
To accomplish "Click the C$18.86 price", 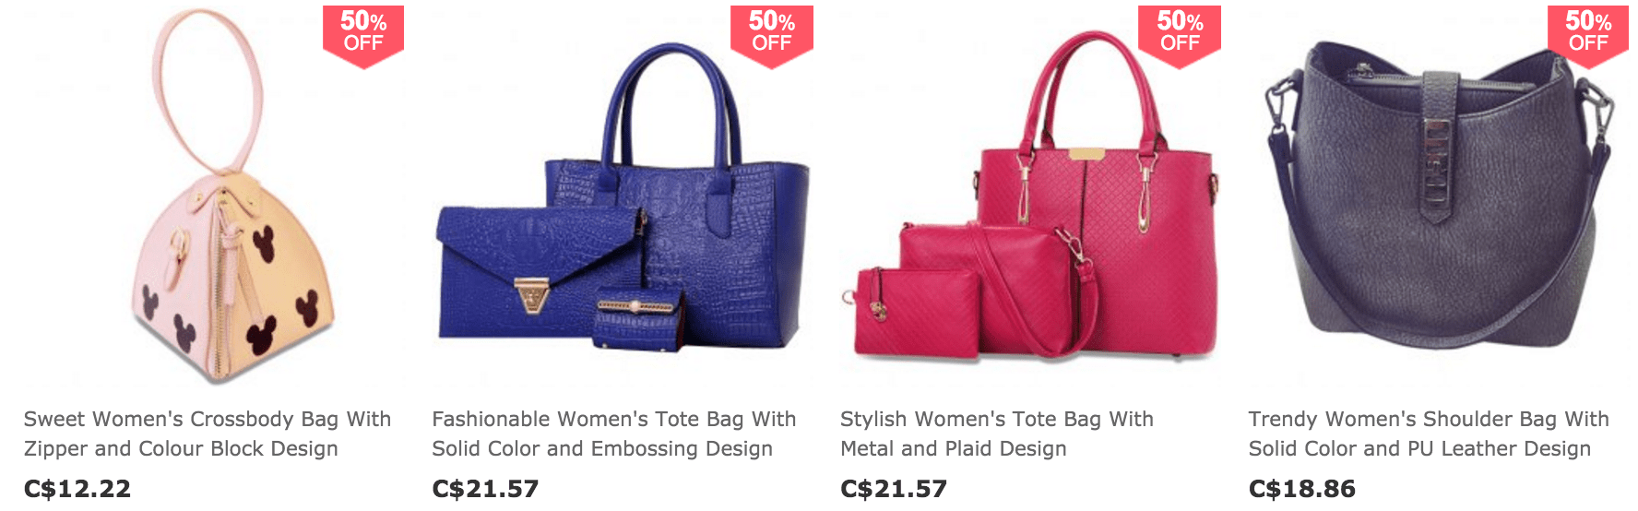I will click(x=1302, y=489).
